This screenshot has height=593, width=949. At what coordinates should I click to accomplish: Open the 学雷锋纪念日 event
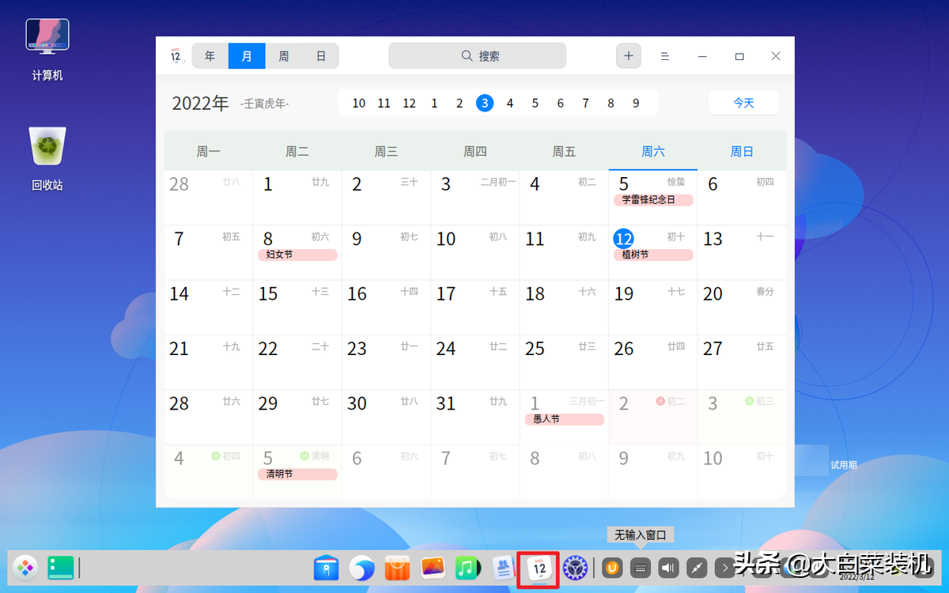point(653,200)
